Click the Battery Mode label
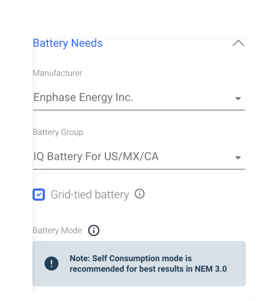 (57, 230)
